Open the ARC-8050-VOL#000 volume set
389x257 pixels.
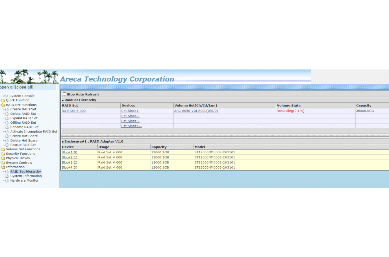pyautogui.click(x=196, y=111)
